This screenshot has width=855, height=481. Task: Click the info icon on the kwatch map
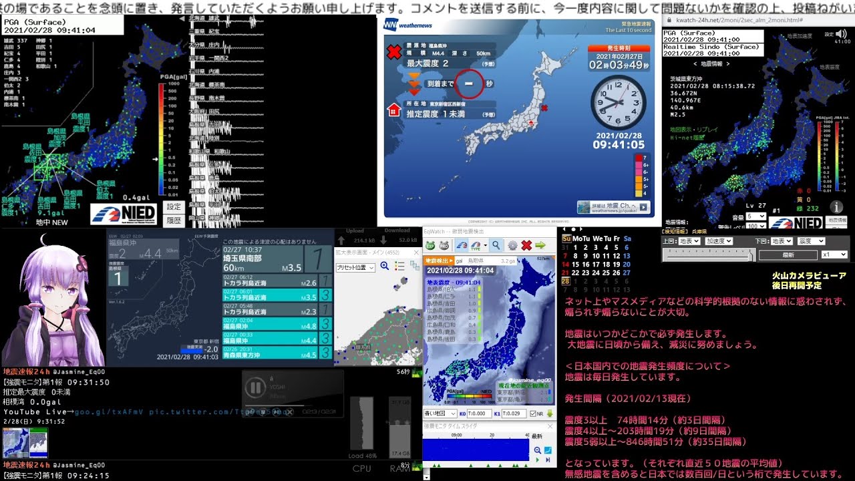click(x=835, y=207)
